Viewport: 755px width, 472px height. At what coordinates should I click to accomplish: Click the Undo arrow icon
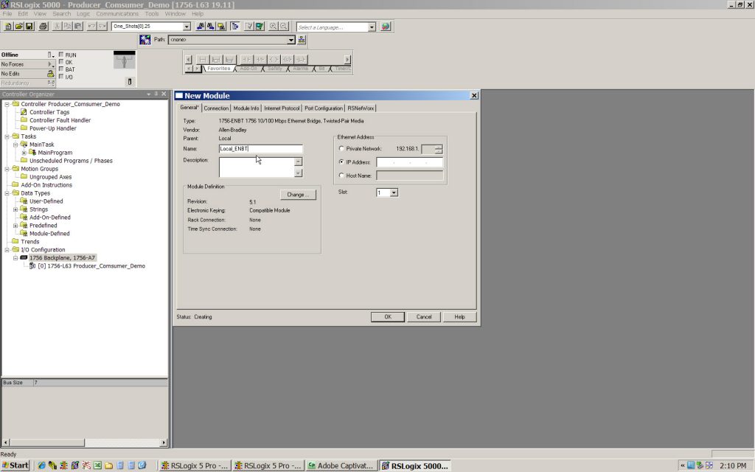pos(91,27)
